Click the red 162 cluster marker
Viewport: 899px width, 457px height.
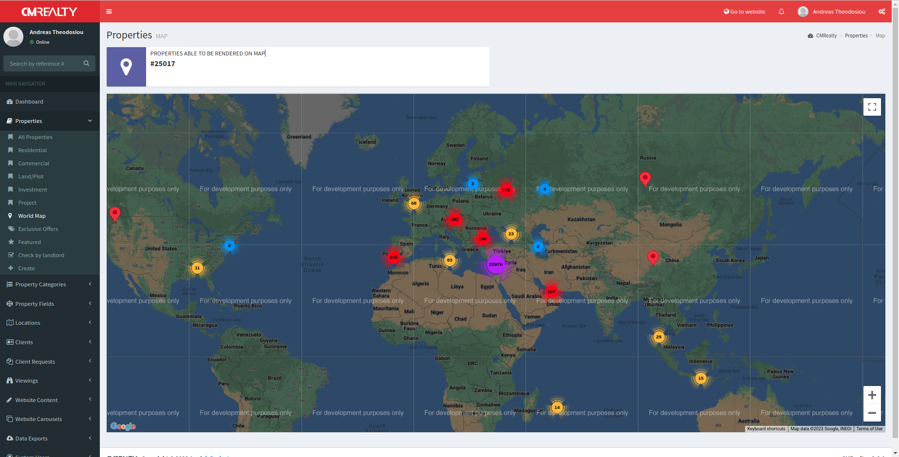click(454, 219)
